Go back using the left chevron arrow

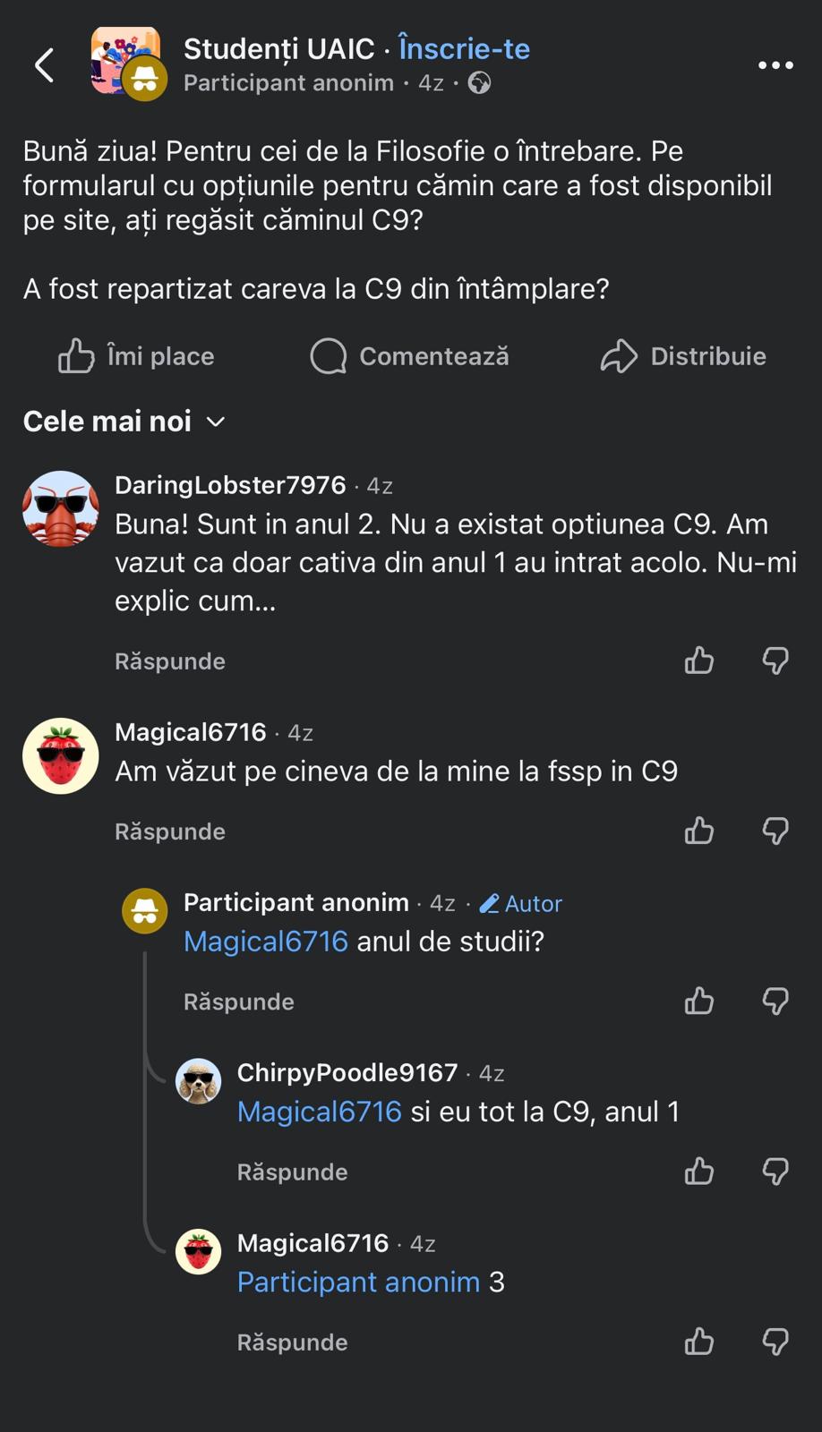pos(44,65)
